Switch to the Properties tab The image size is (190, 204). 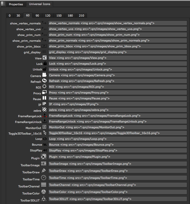click(16, 4)
